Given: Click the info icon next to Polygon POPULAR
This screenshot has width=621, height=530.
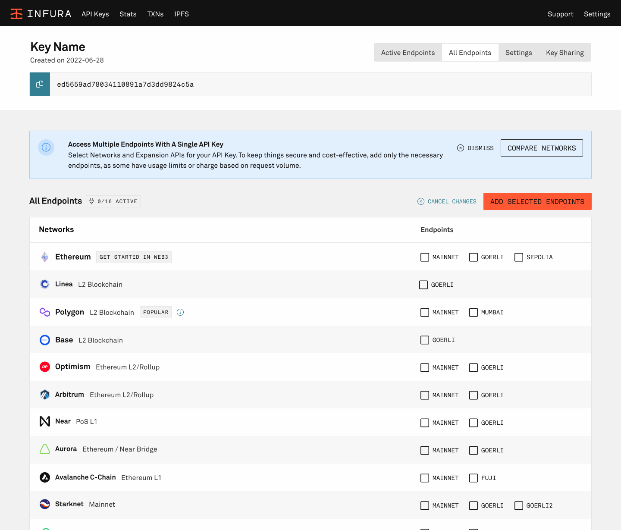Looking at the screenshot, I should [x=180, y=312].
